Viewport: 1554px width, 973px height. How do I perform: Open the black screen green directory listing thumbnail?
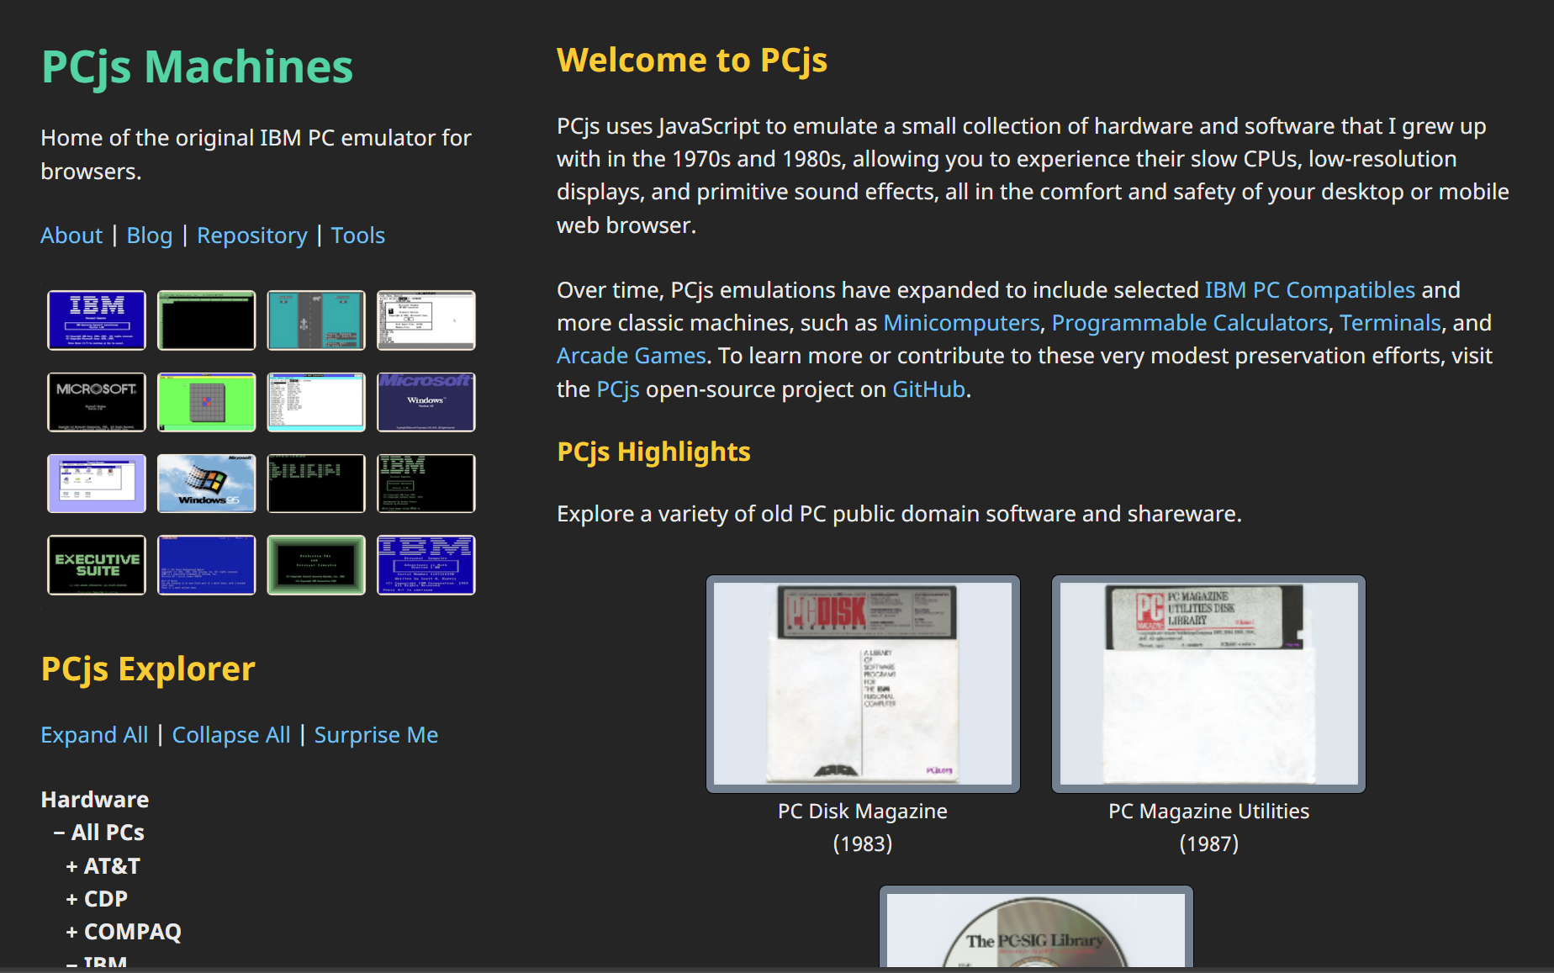point(316,484)
